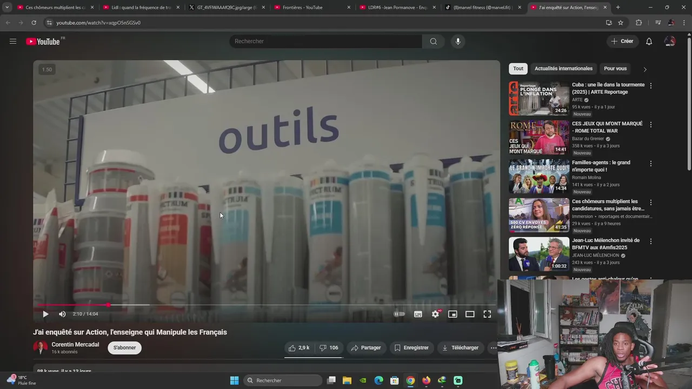Open YouTube notifications bell
This screenshot has height=389, width=692.
click(649, 42)
